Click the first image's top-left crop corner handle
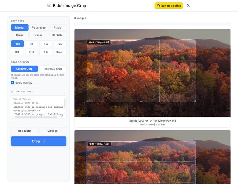The width and height of the screenshot is (238, 184). [87, 40]
